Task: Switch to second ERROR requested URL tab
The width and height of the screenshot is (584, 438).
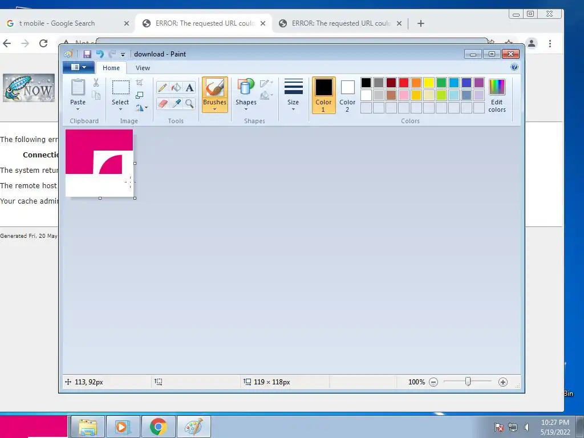Action: tap(341, 23)
